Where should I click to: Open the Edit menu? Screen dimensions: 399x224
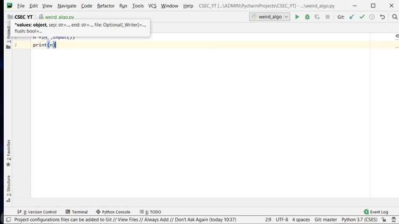click(x=33, y=6)
